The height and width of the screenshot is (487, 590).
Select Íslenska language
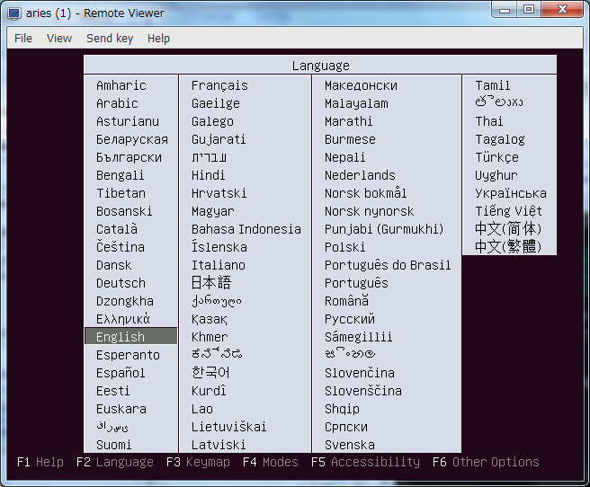[x=219, y=247]
